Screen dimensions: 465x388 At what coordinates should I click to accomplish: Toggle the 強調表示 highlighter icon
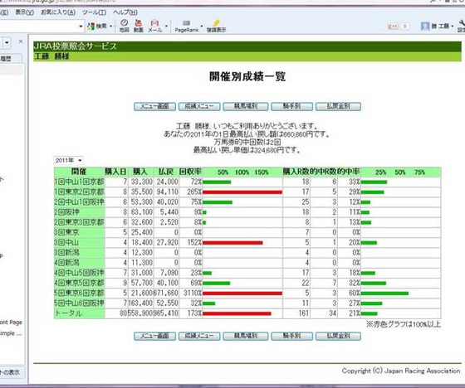[216, 26]
